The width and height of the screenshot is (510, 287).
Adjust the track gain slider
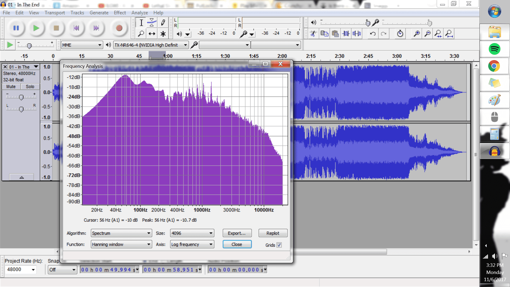[x=21, y=97]
